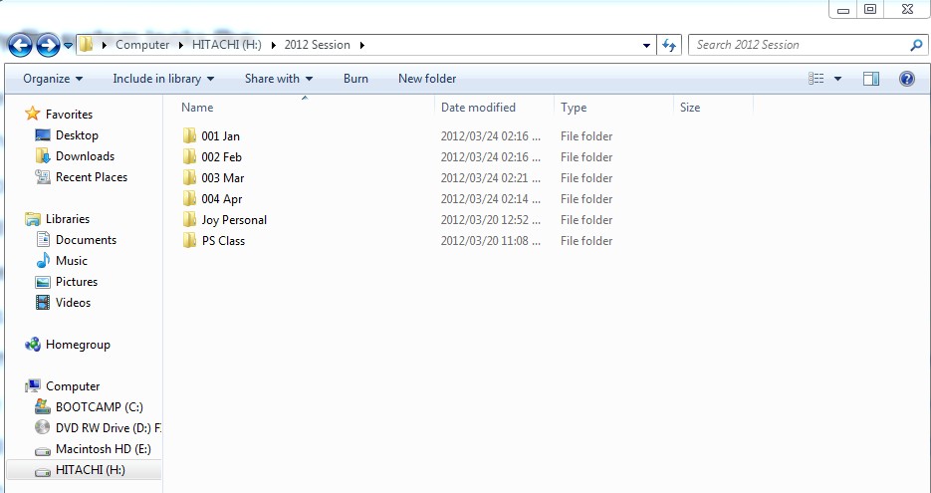Open Help with question mark icon
The height and width of the screenshot is (493, 931).
[x=907, y=79]
